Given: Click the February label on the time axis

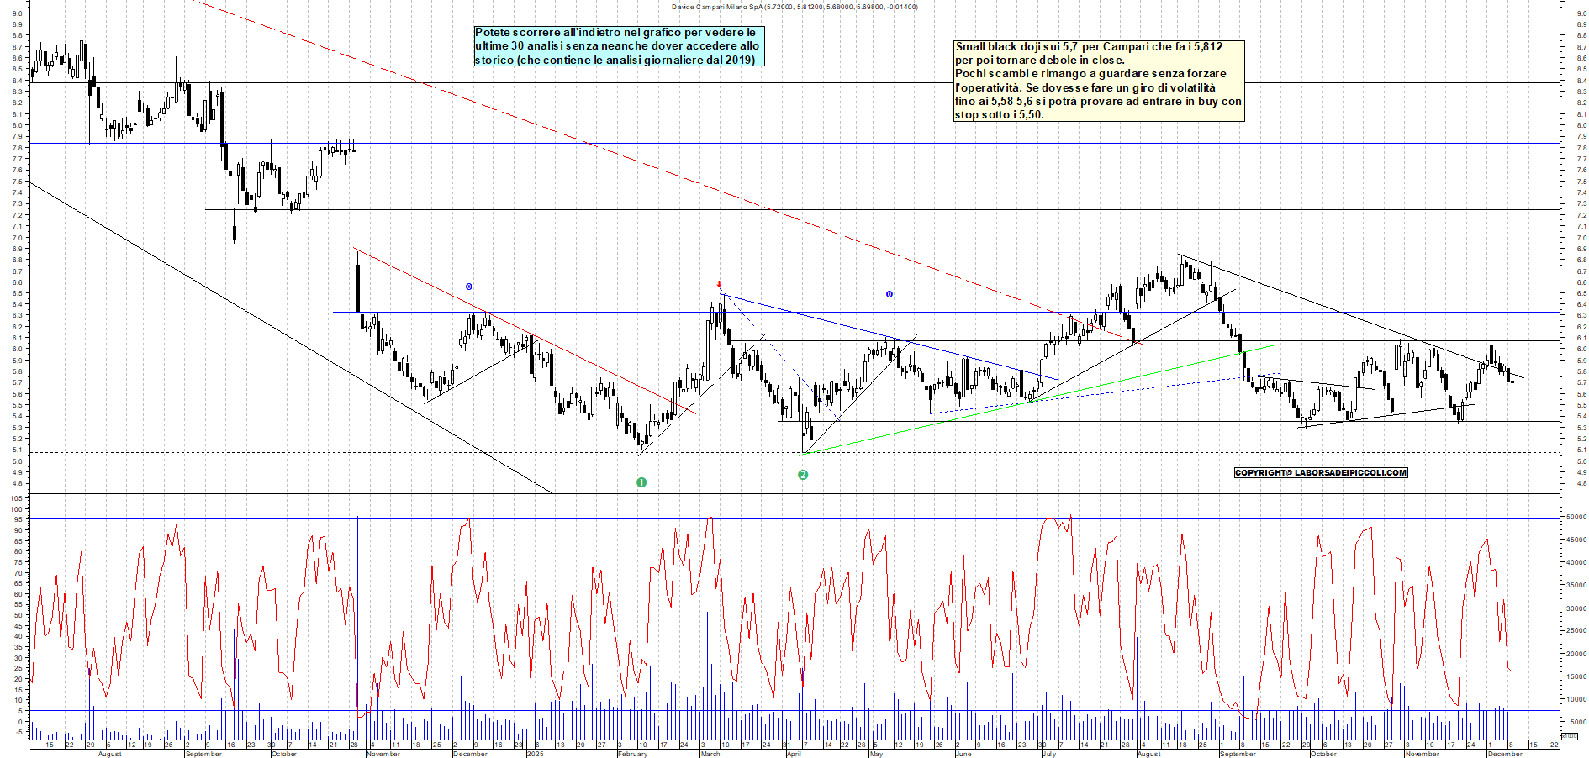Looking at the screenshot, I should [x=632, y=754].
